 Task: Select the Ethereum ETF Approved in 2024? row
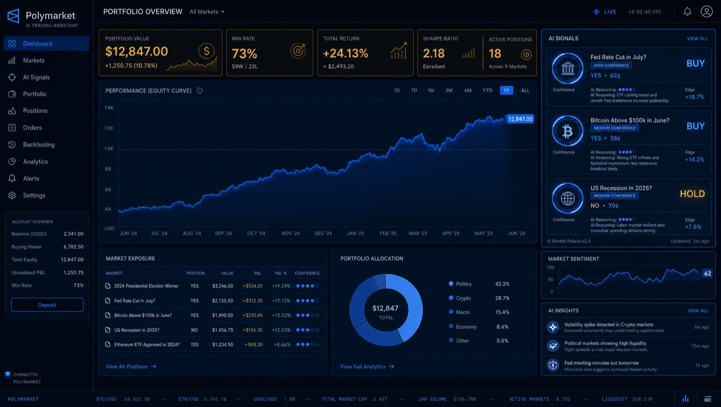pyautogui.click(x=212, y=344)
